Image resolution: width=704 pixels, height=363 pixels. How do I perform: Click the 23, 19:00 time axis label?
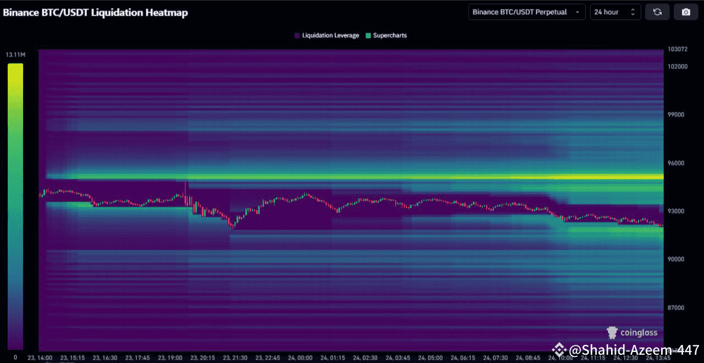(169, 358)
